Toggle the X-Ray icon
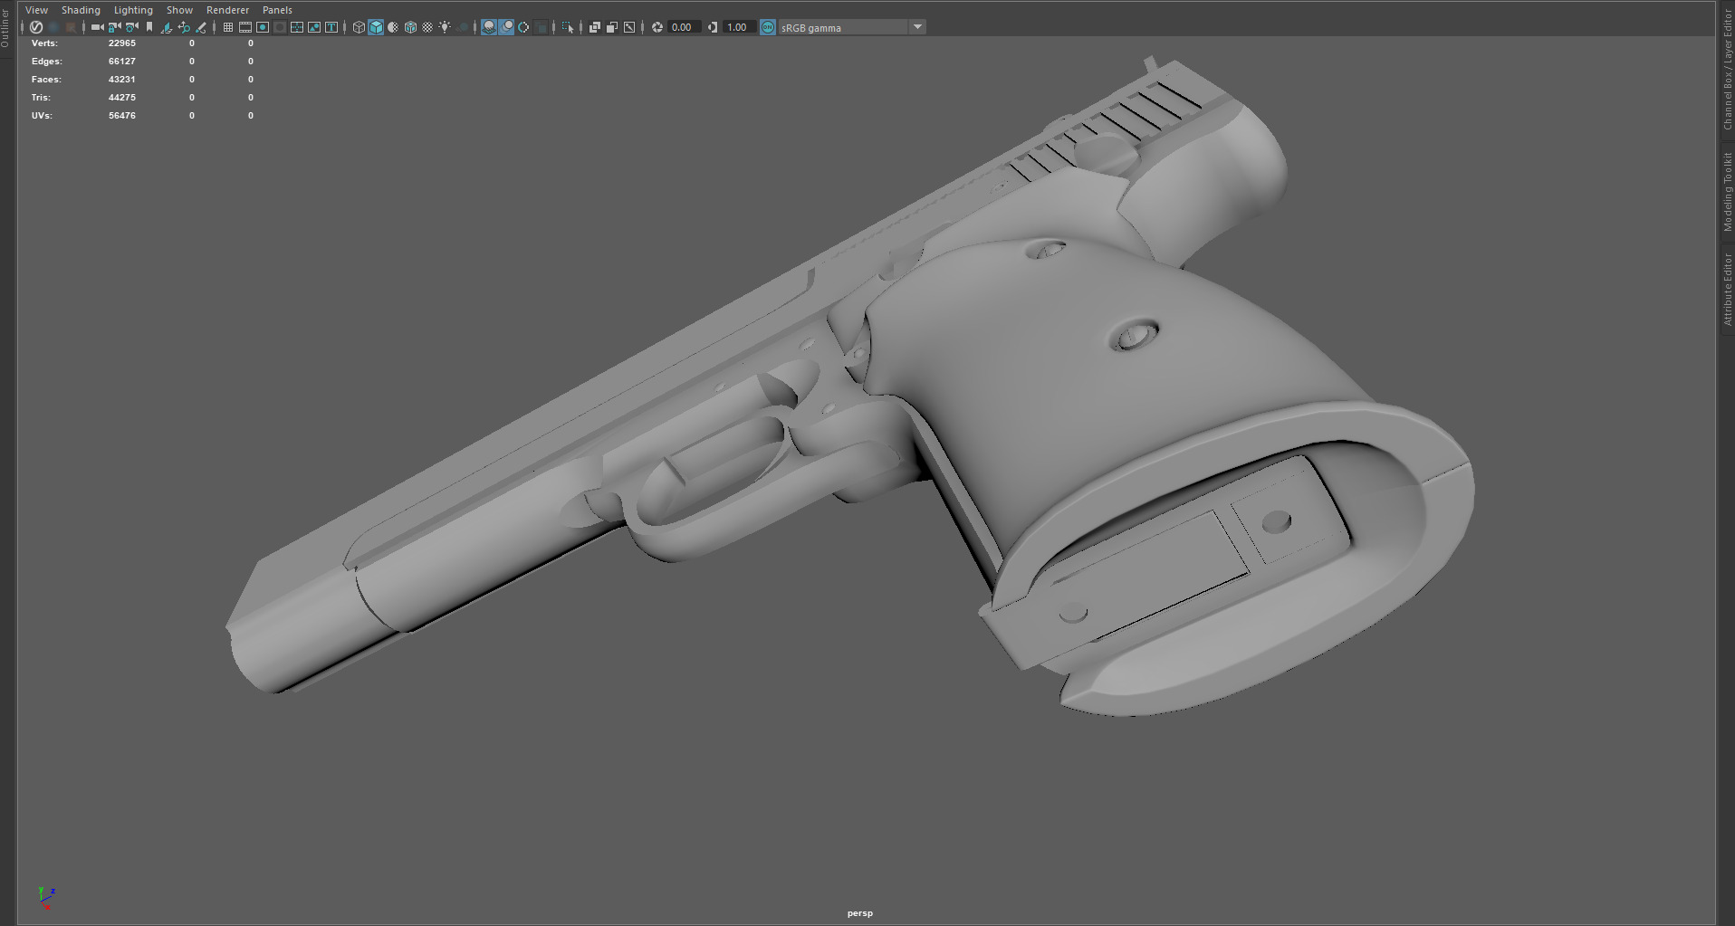 (594, 27)
